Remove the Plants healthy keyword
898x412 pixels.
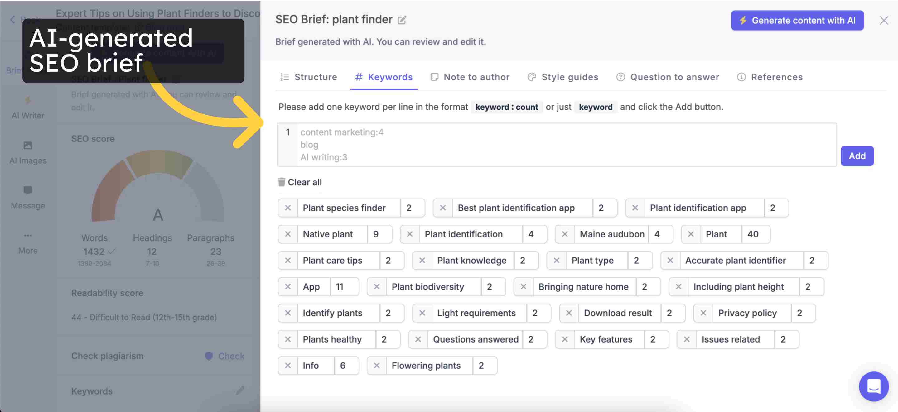point(288,339)
